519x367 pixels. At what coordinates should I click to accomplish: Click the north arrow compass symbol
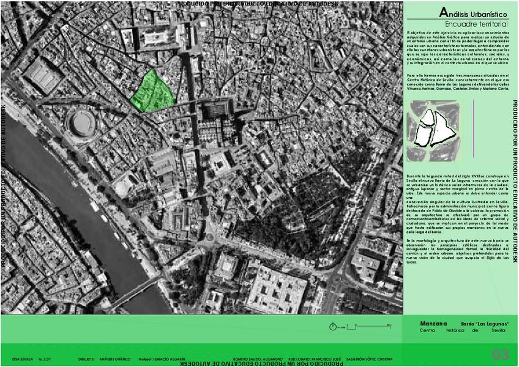[333, 327]
